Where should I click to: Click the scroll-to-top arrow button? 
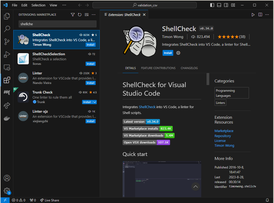[x=196, y=187]
